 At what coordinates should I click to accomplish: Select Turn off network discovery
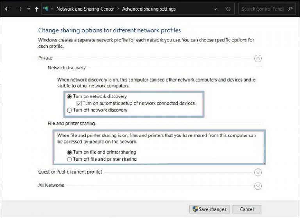point(70,110)
